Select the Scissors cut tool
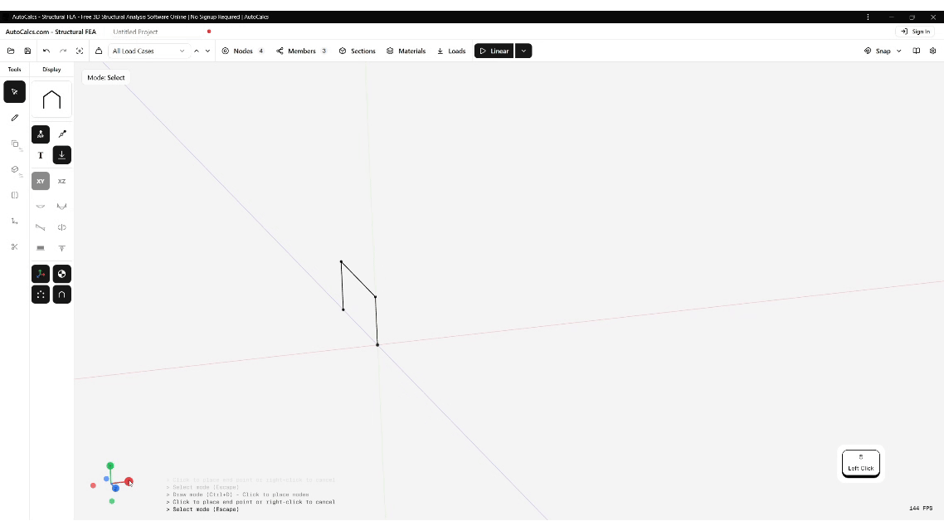 pyautogui.click(x=14, y=246)
